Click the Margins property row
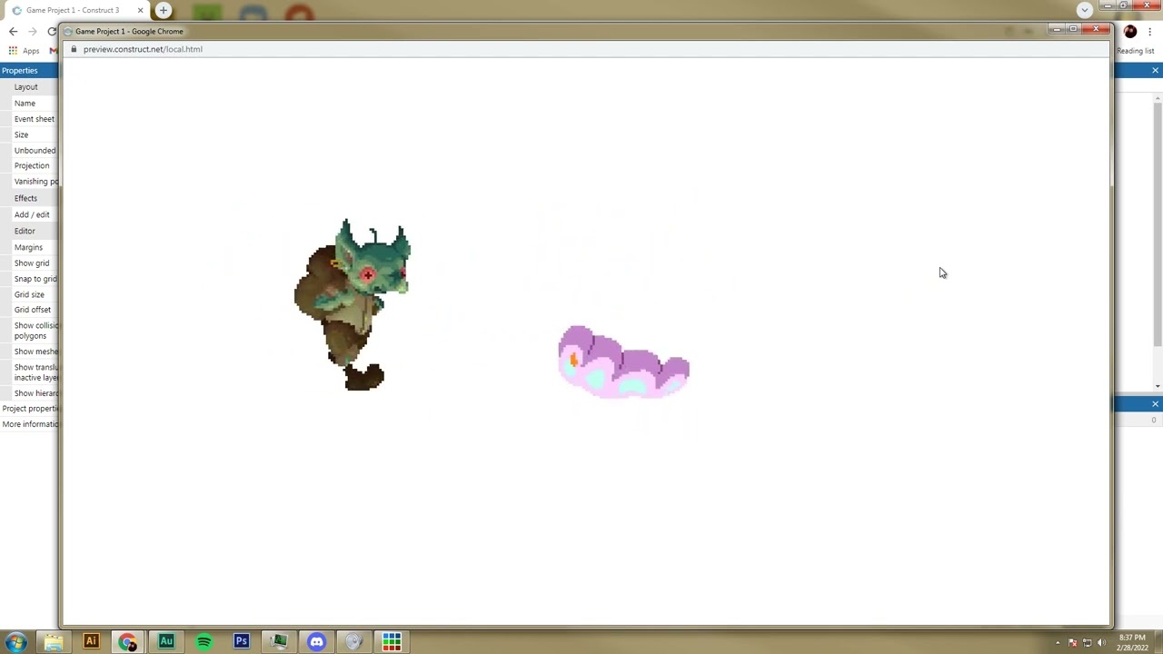The height and width of the screenshot is (654, 1163). 29,247
